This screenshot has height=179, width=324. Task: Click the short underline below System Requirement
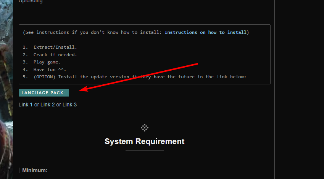tap(144, 150)
